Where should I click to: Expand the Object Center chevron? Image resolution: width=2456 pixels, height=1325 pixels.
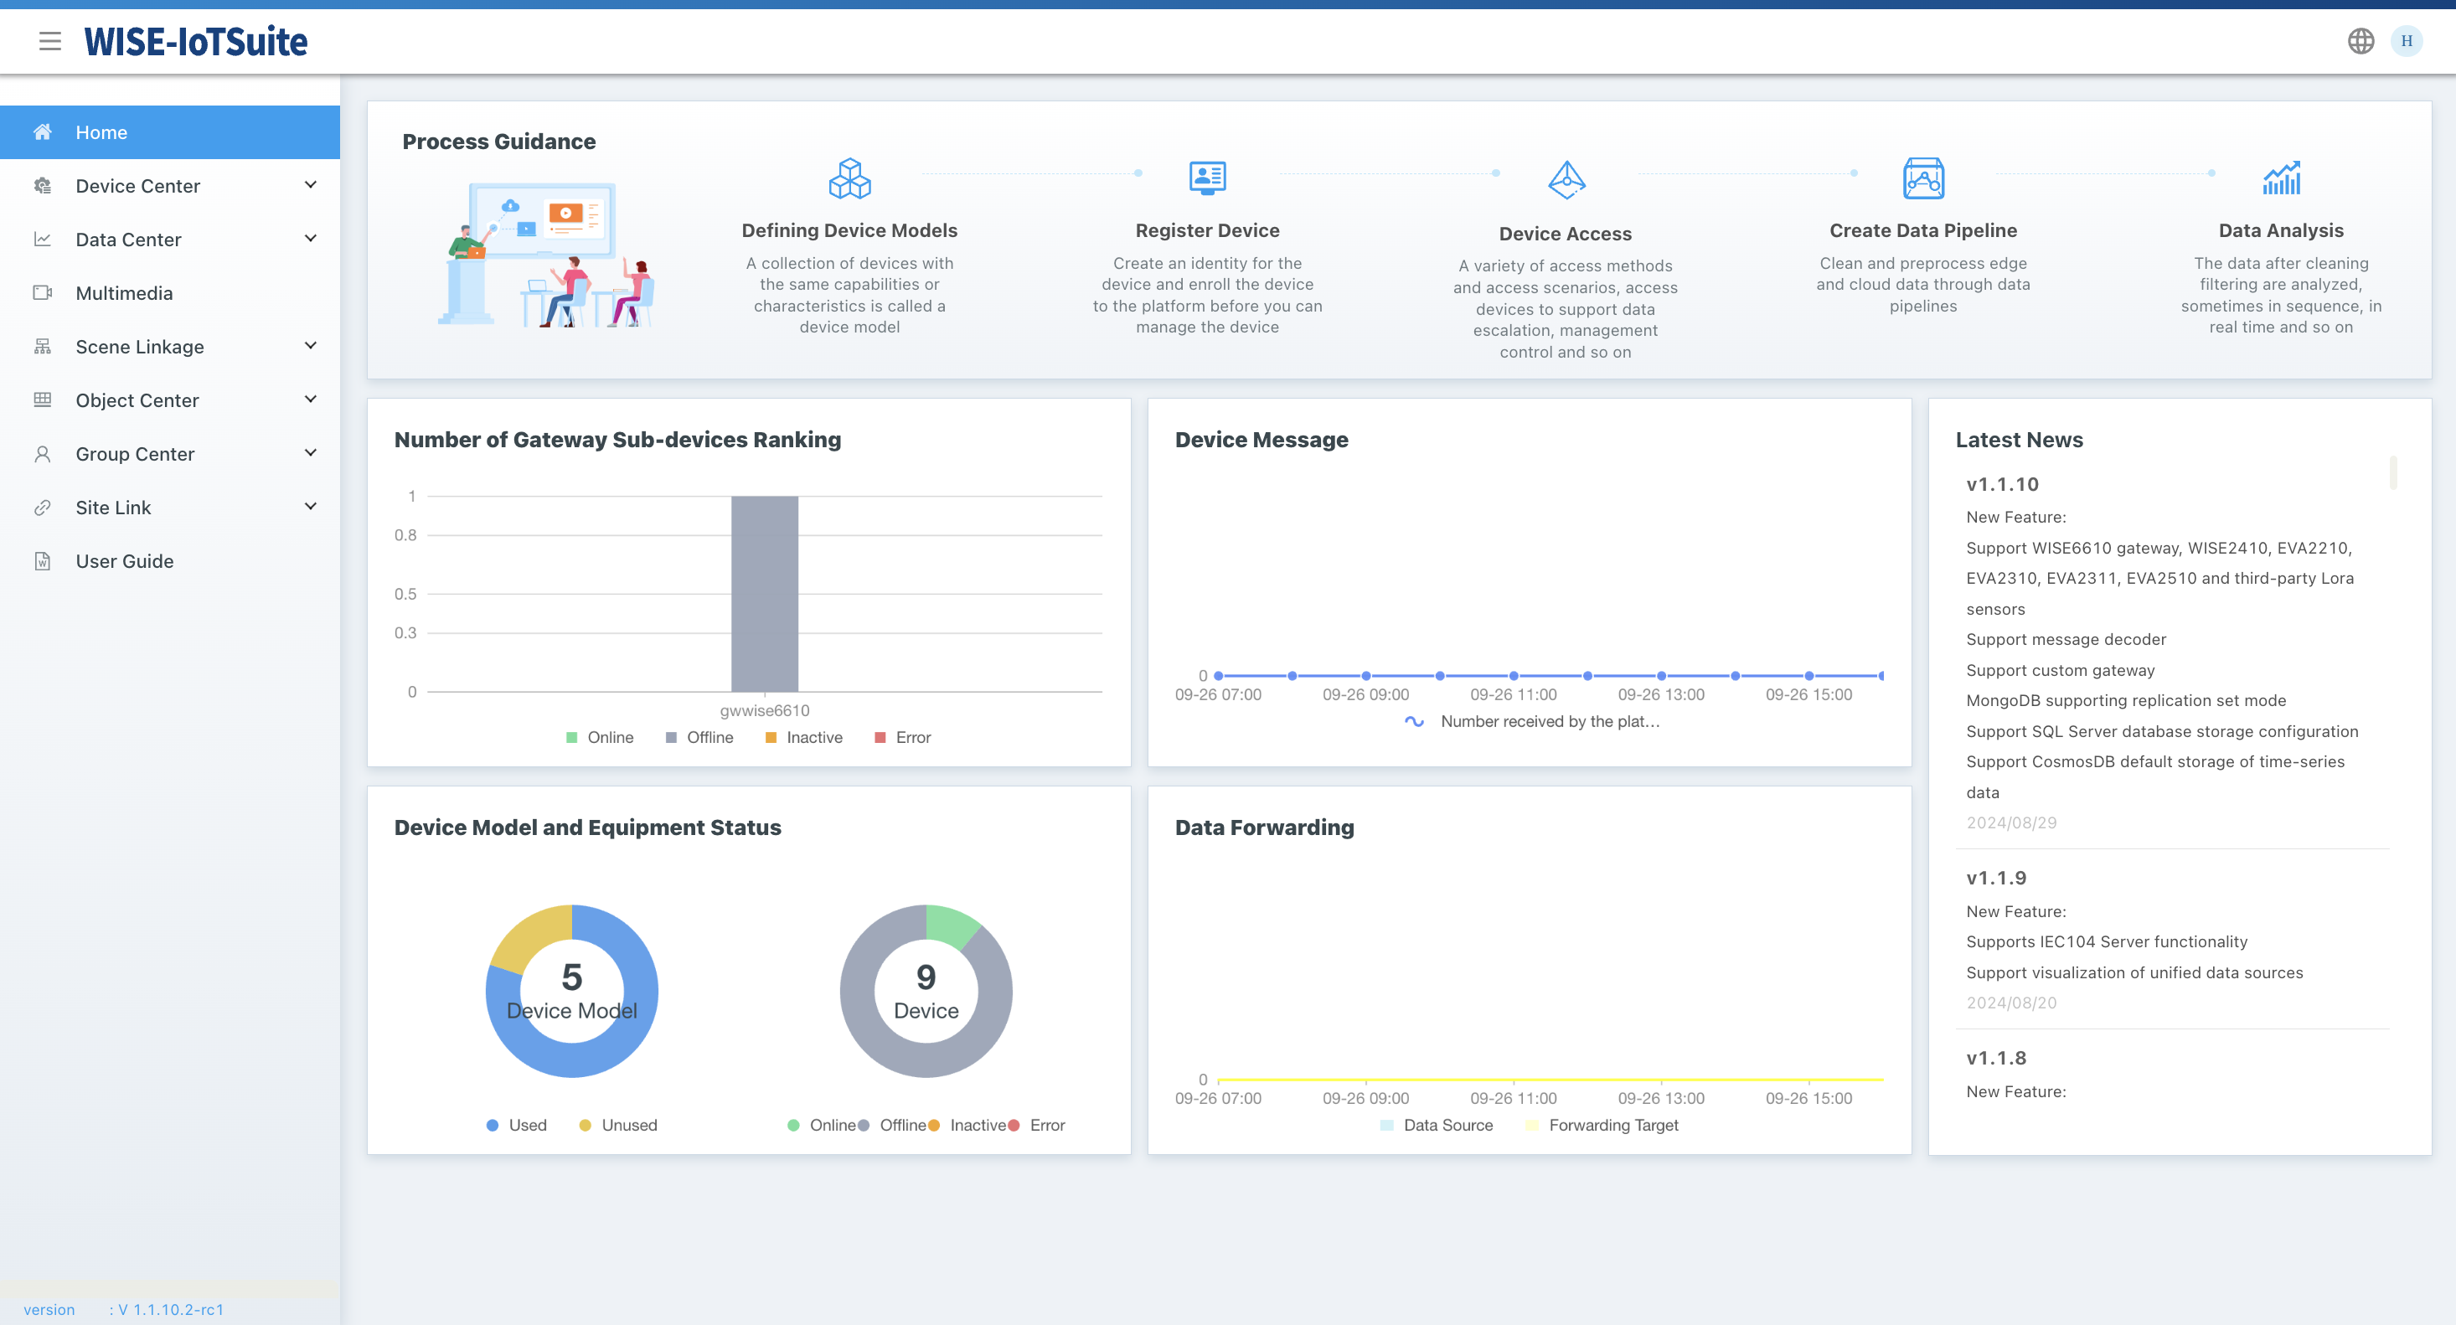(311, 400)
